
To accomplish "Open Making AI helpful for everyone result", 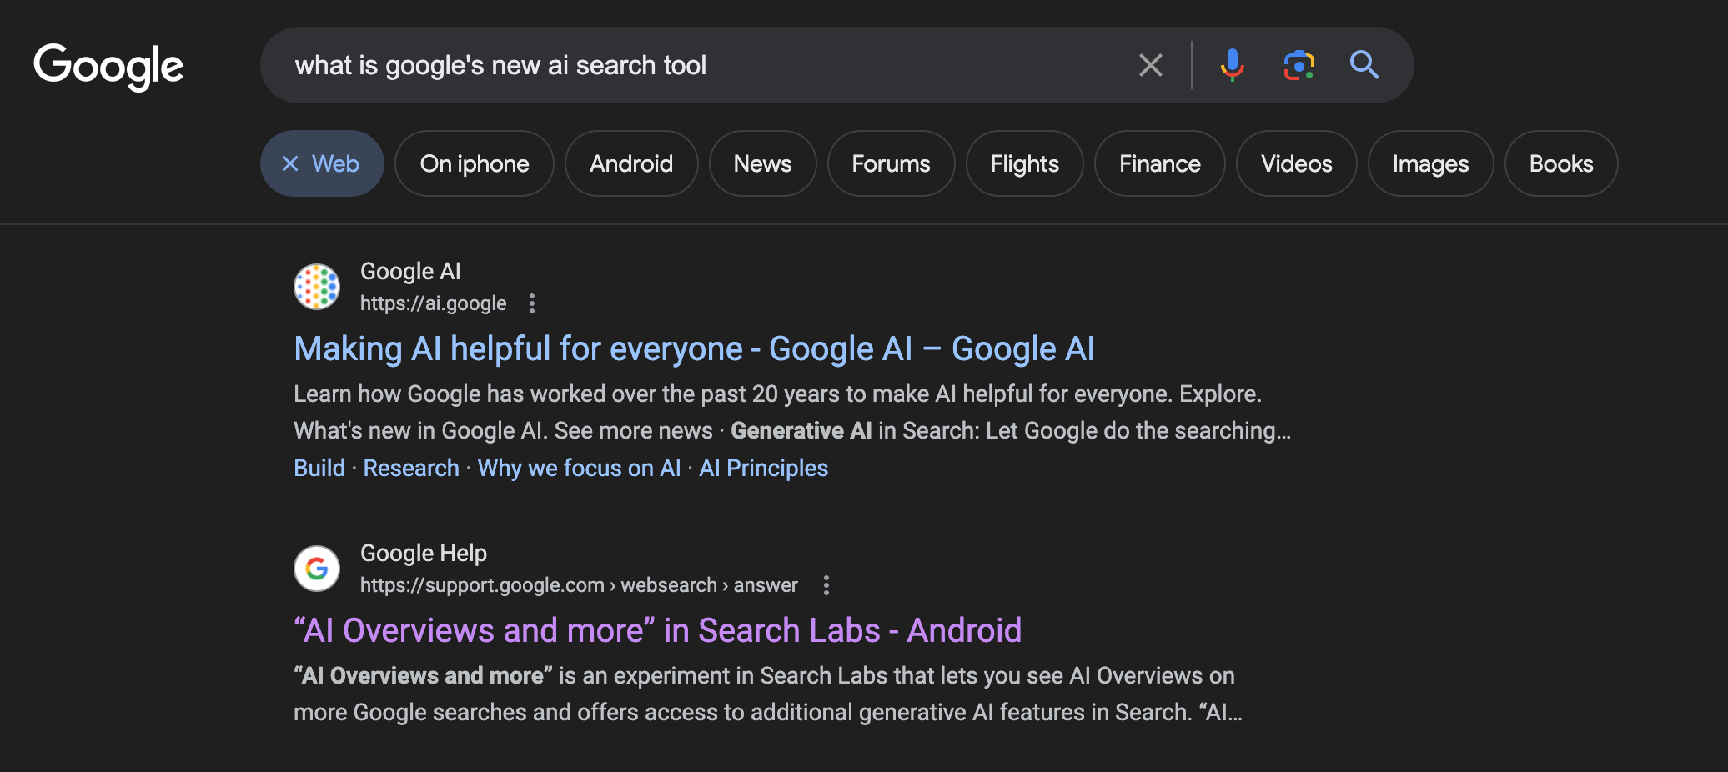I will pyautogui.click(x=694, y=348).
